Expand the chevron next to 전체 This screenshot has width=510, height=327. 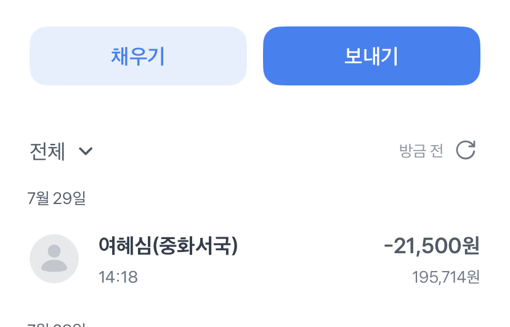coord(86,151)
